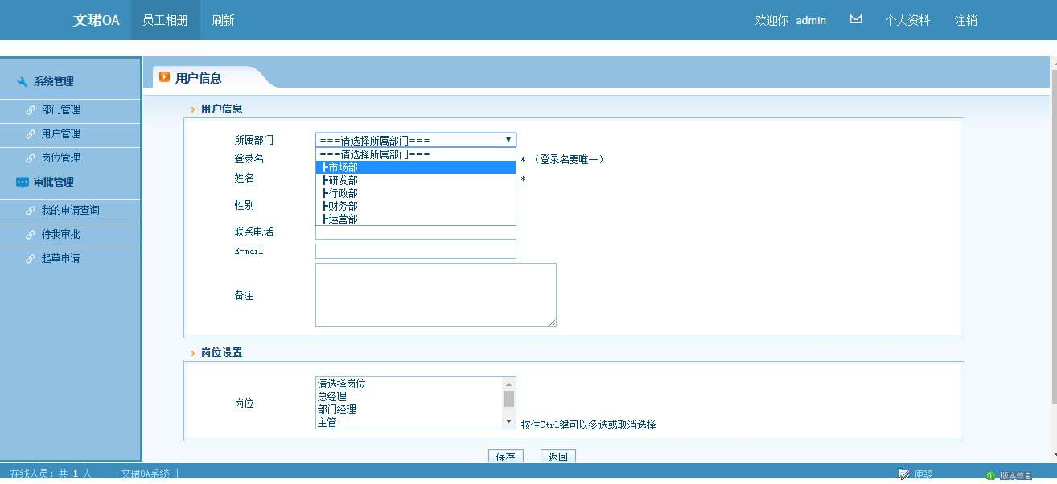Collapse the 岗位设置 section arrow
The width and height of the screenshot is (1057, 484).
193,353
